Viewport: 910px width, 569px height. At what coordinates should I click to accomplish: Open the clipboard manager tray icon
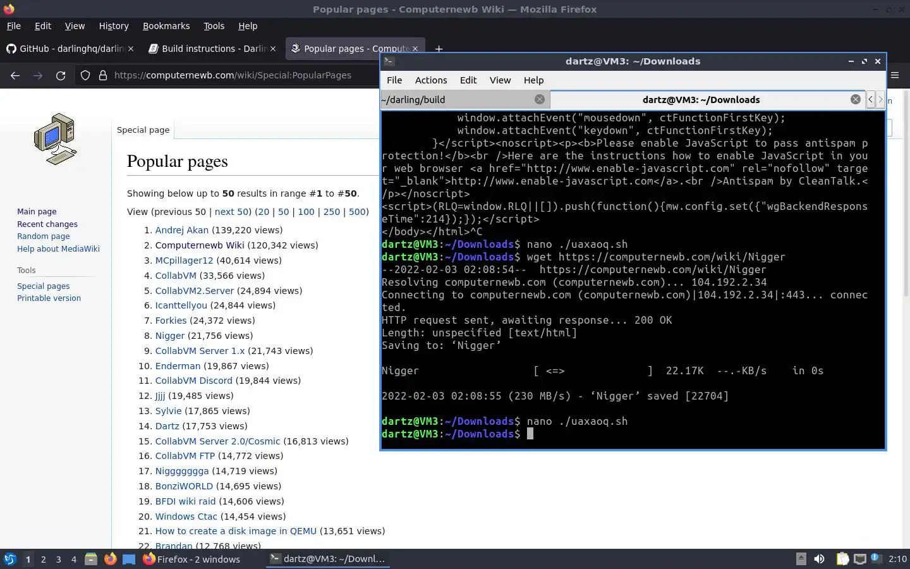click(842, 559)
